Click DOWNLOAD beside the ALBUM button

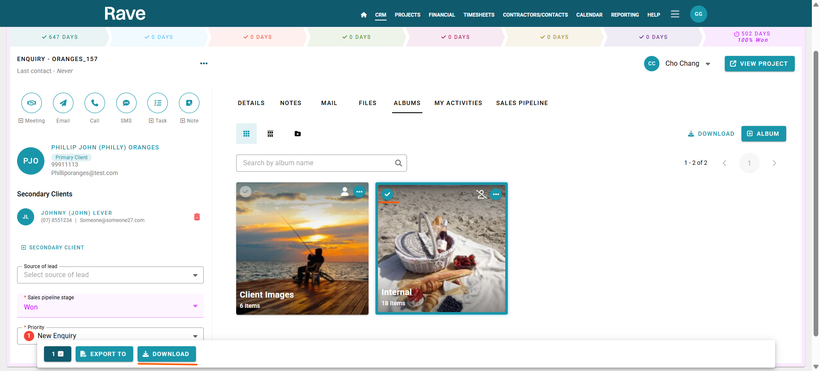tap(711, 134)
